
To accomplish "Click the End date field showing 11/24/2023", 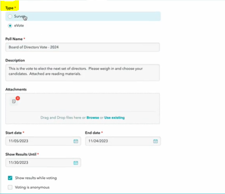I will [x=123, y=141].
